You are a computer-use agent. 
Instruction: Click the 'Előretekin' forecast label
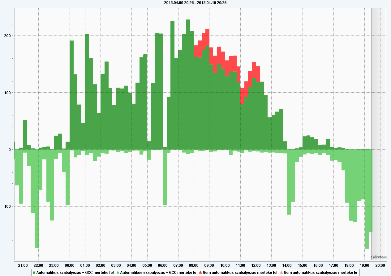[379, 257]
